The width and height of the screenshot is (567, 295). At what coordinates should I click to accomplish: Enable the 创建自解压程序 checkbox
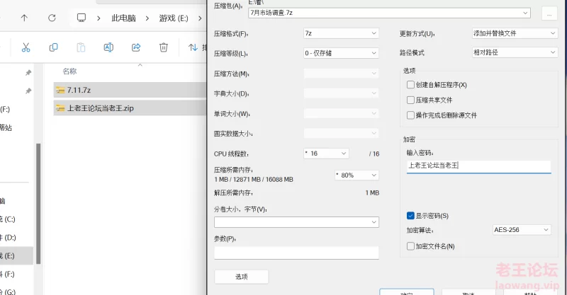pyautogui.click(x=410, y=85)
